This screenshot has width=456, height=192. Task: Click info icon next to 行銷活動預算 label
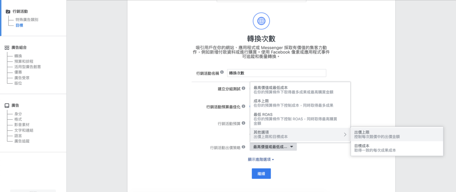[x=243, y=123]
